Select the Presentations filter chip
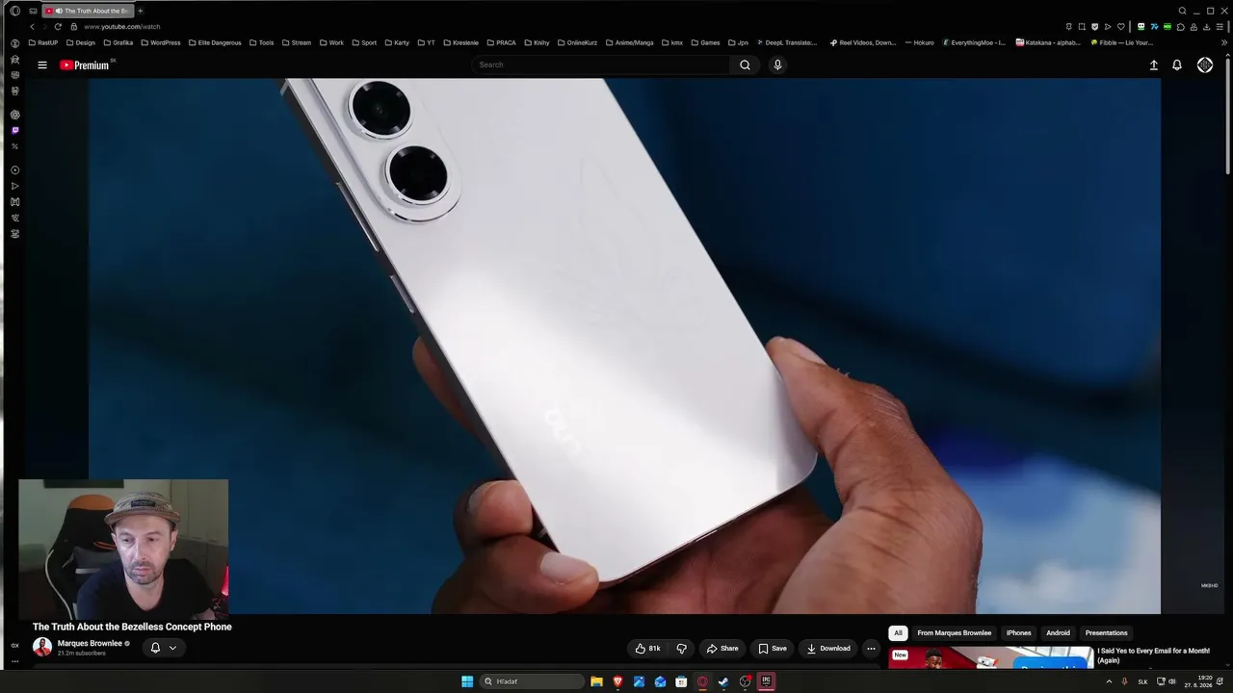The height and width of the screenshot is (693, 1233). (1106, 633)
